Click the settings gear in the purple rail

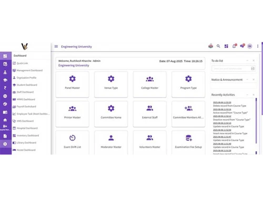[5, 144]
